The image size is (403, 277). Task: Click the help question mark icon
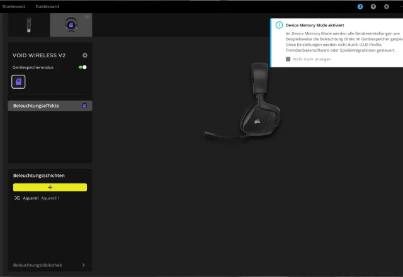pyautogui.click(x=373, y=6)
